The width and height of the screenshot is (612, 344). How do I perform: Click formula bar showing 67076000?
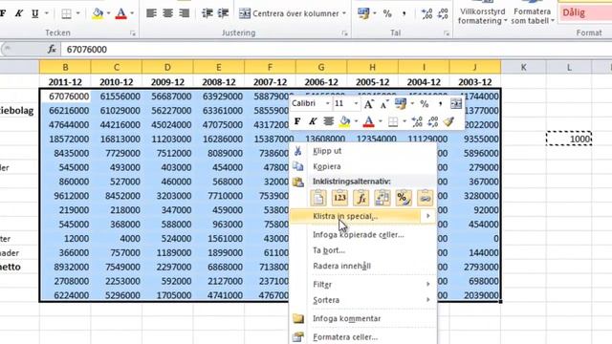(x=336, y=49)
